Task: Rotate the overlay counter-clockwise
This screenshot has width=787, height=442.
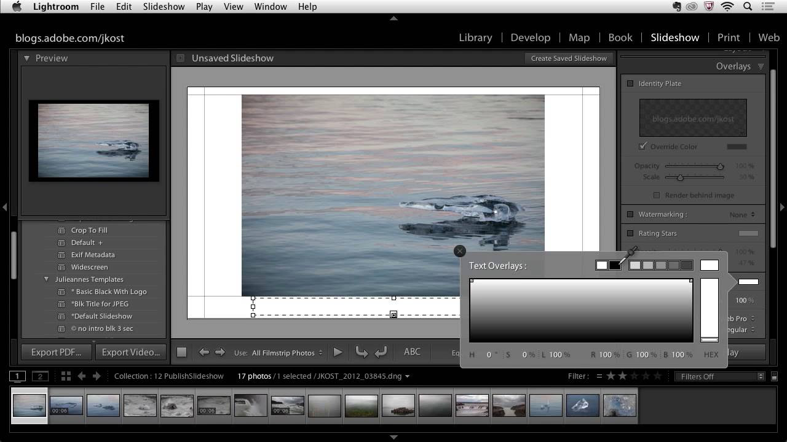Action: 362,352
